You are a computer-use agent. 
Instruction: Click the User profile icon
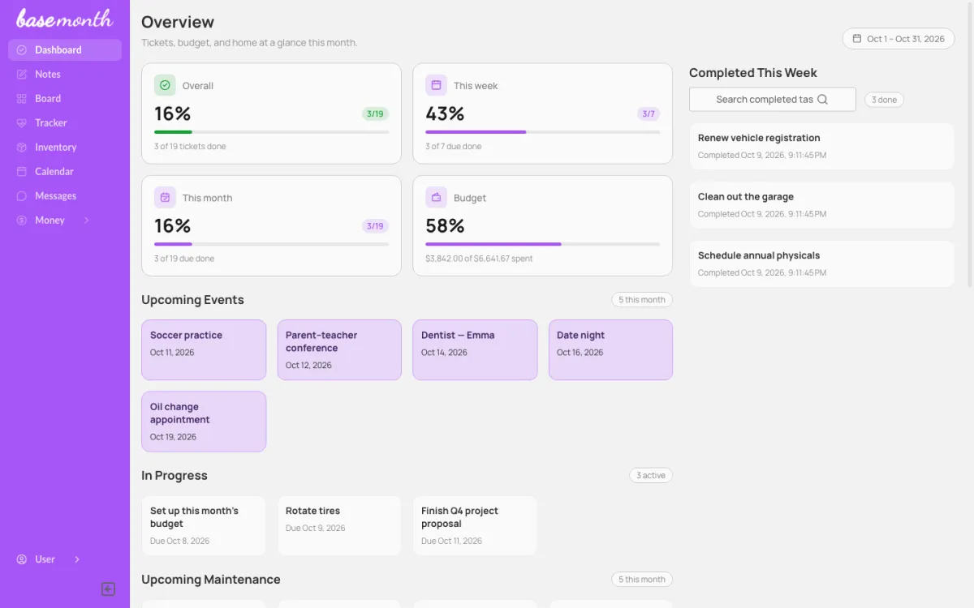pyautogui.click(x=22, y=559)
